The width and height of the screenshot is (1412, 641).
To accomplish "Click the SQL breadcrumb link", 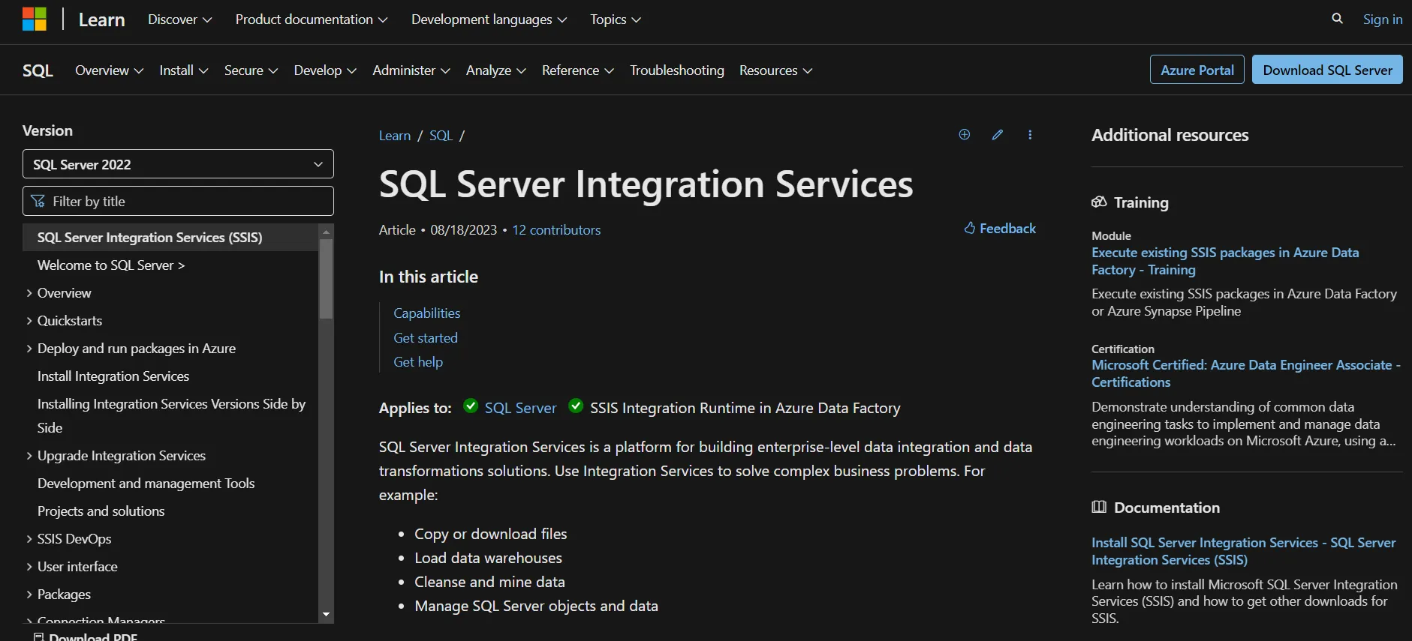I will (441, 136).
